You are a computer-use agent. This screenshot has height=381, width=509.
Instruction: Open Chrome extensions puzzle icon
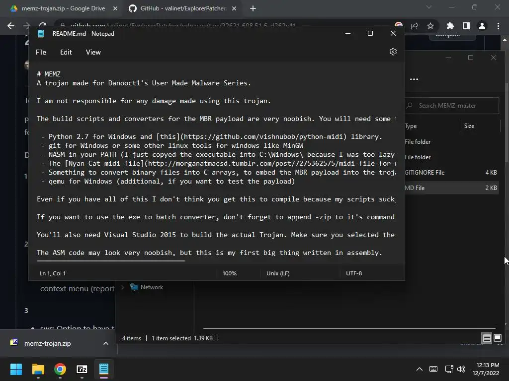coord(450,26)
